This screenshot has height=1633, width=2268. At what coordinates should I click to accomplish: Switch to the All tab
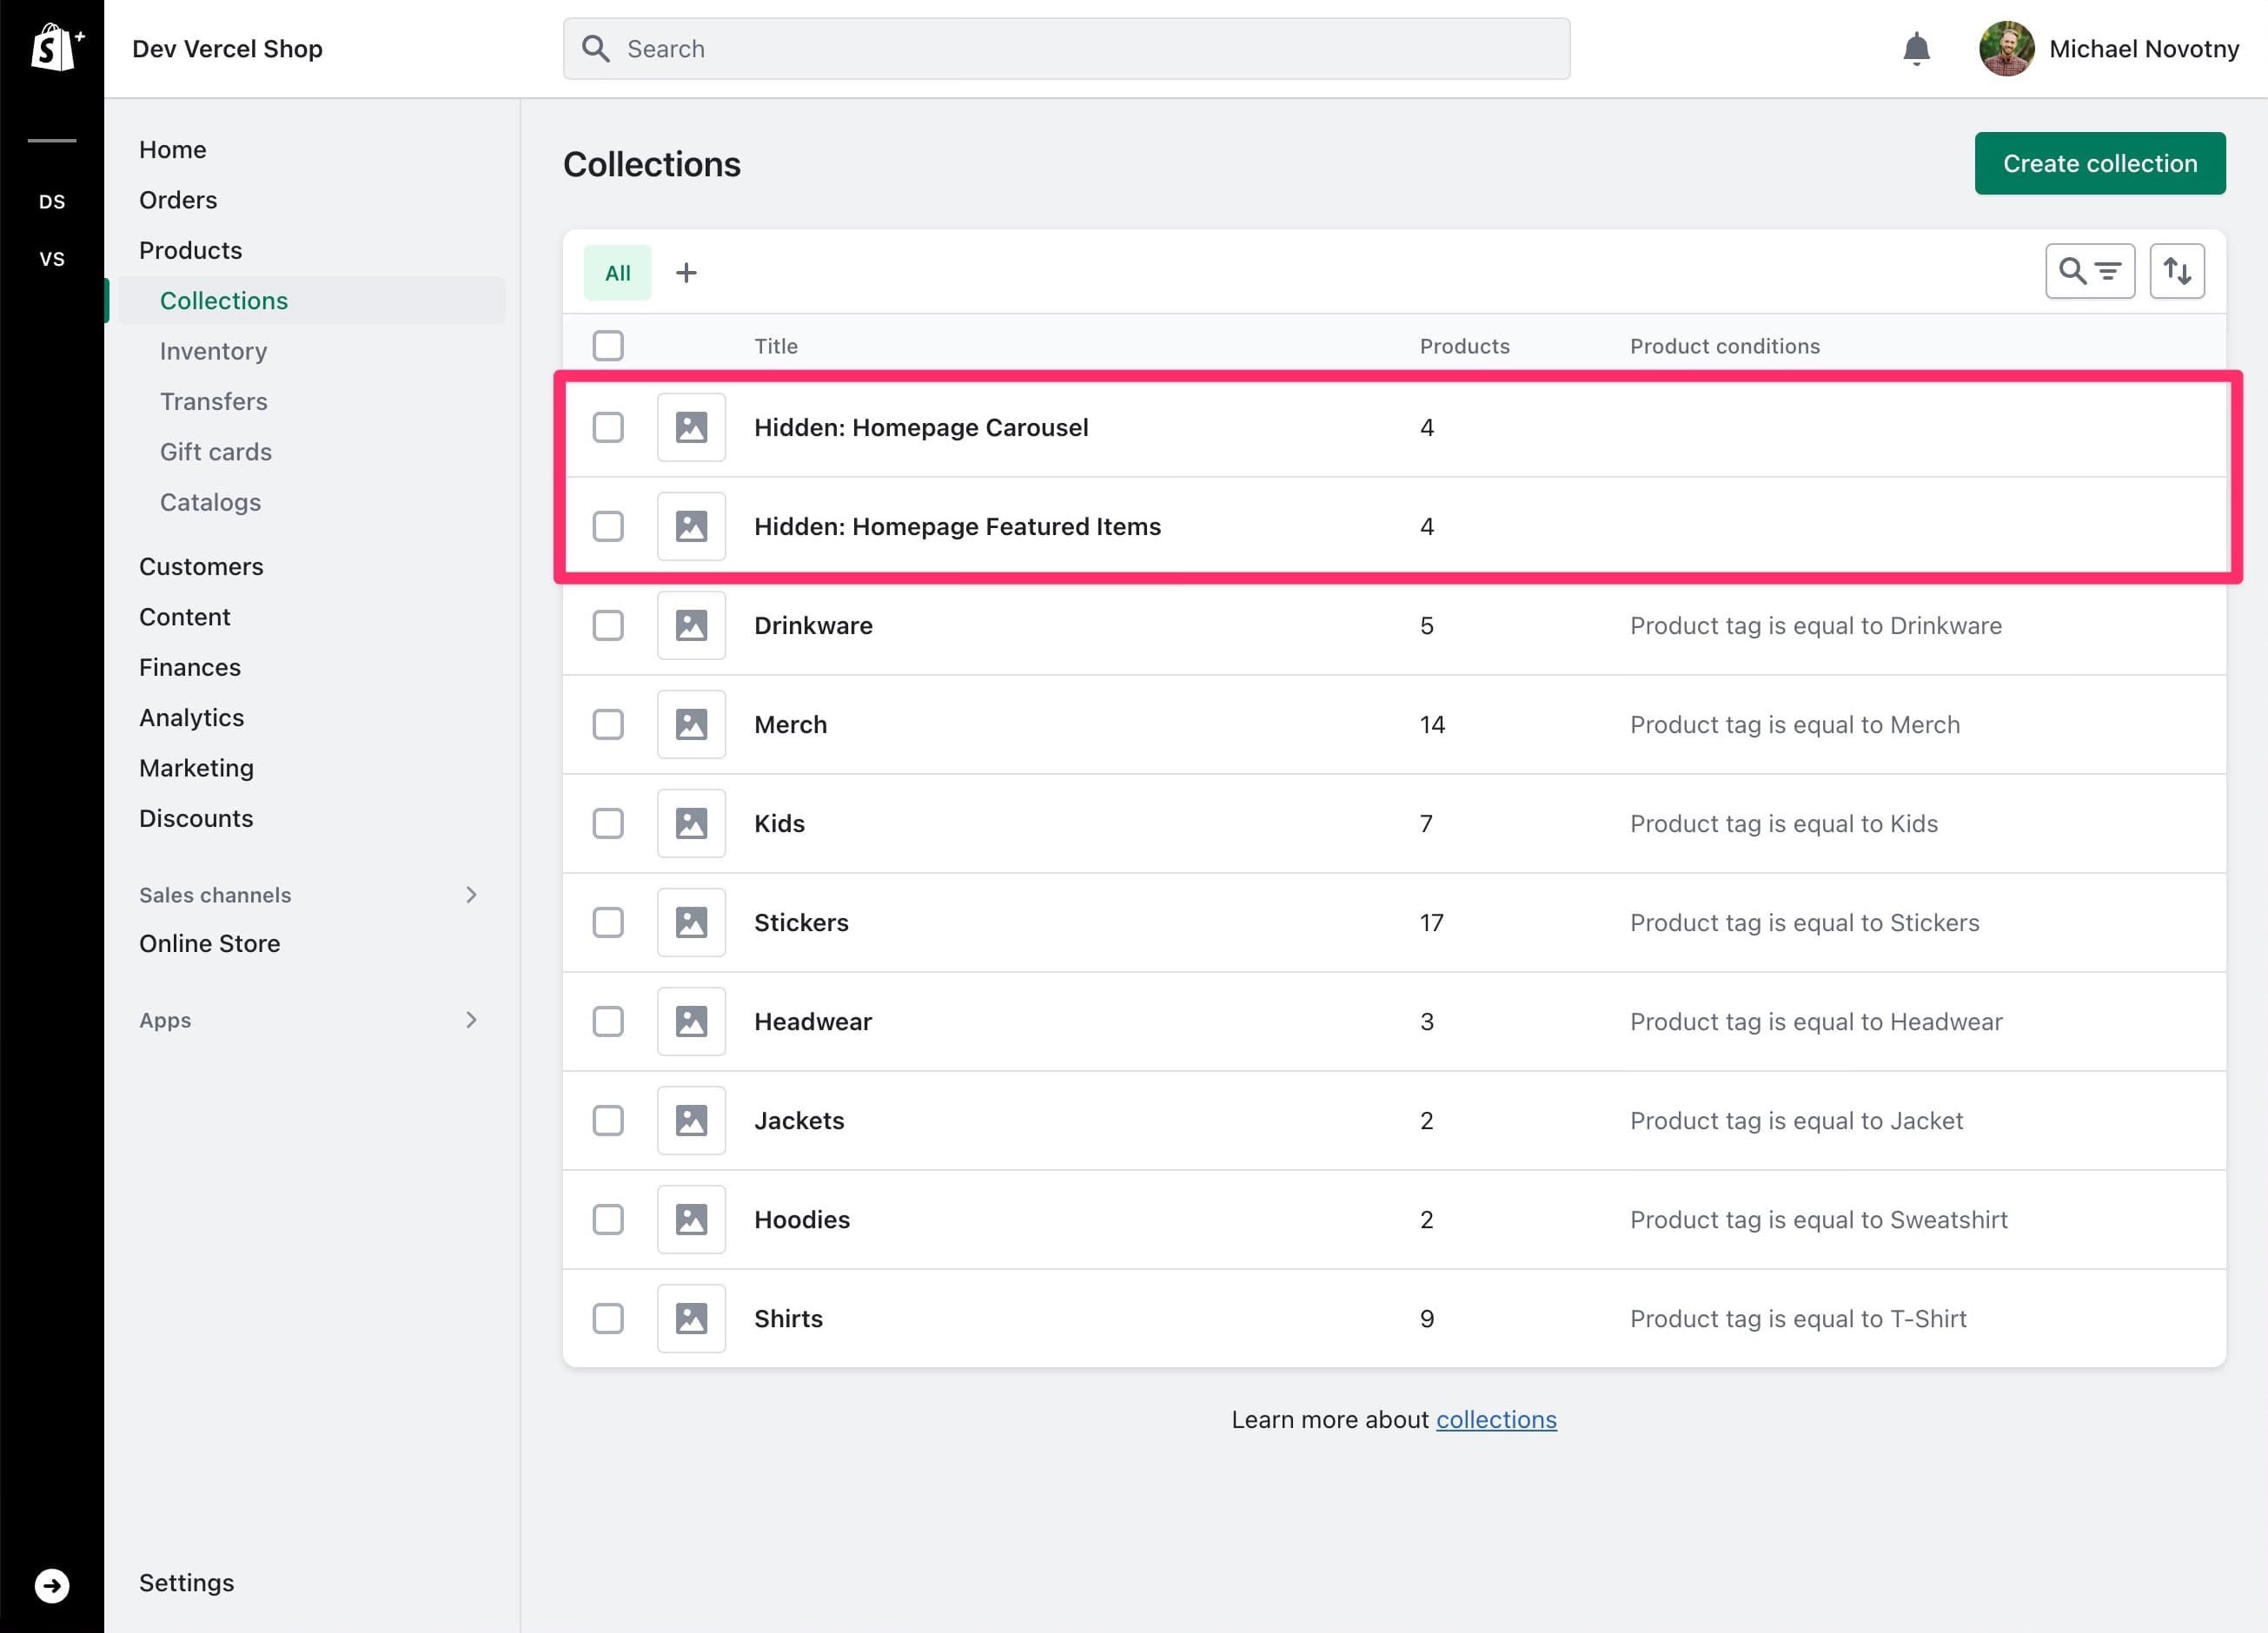coord(617,272)
